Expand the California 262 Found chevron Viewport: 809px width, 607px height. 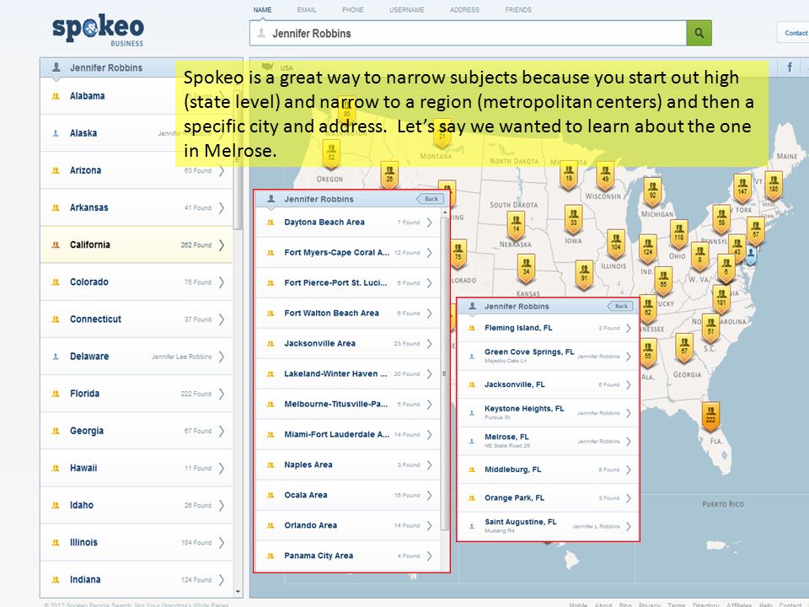pyautogui.click(x=222, y=244)
